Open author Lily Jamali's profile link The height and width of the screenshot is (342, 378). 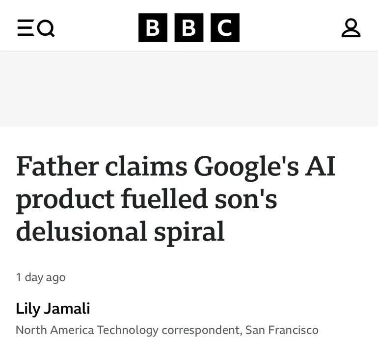point(53,309)
